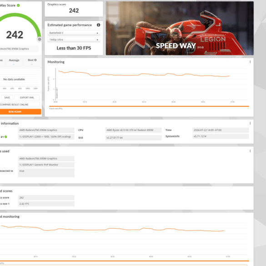The width and height of the screenshot is (266, 266).
Task: Click the large 242 score in the gauge
Action: (15, 35)
